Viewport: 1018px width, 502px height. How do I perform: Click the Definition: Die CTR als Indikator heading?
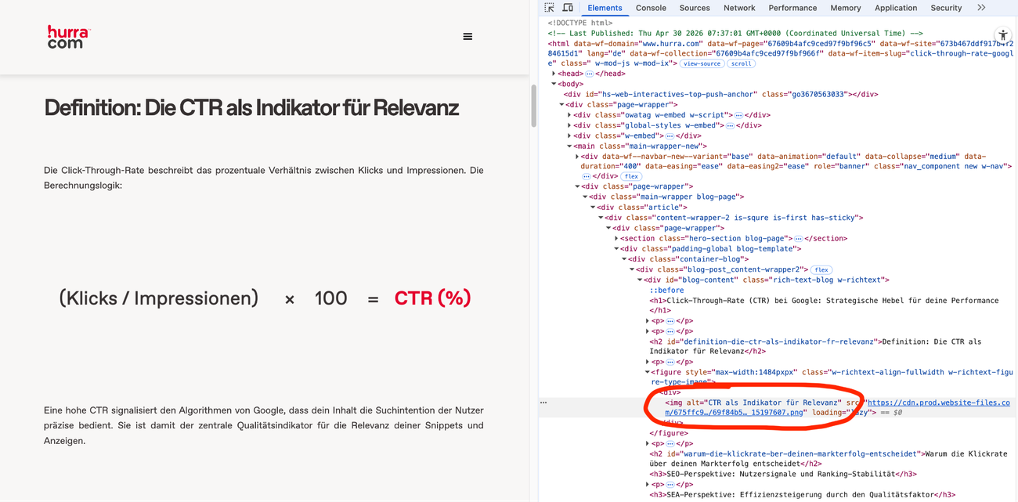[251, 107]
